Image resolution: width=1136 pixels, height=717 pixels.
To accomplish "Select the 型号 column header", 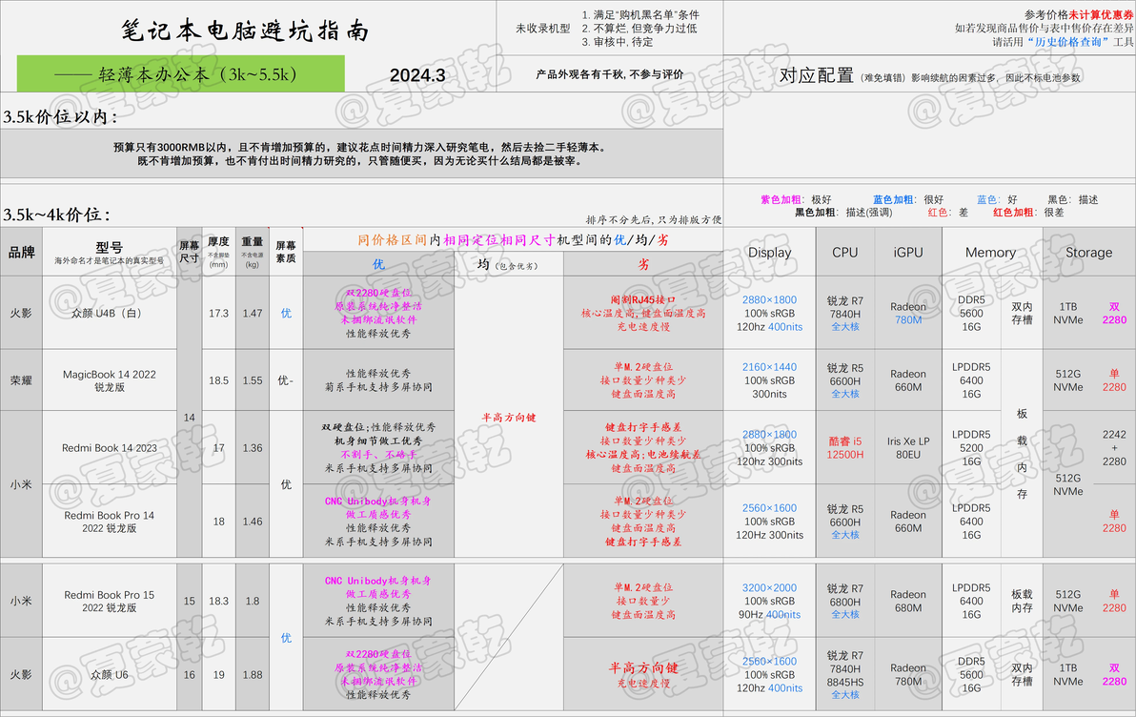I will point(110,253).
